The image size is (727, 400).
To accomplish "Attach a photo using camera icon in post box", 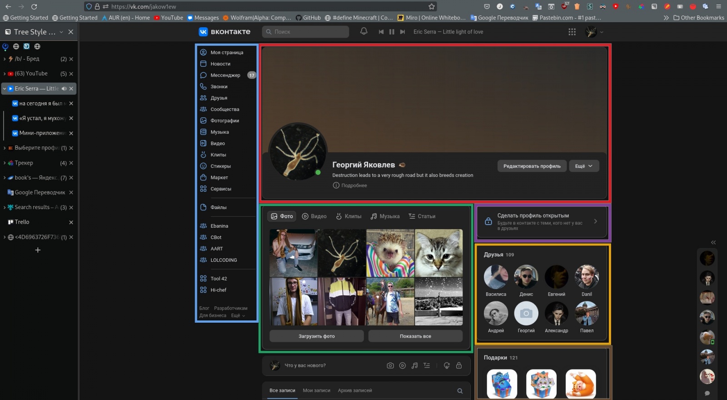I will pyautogui.click(x=390, y=365).
